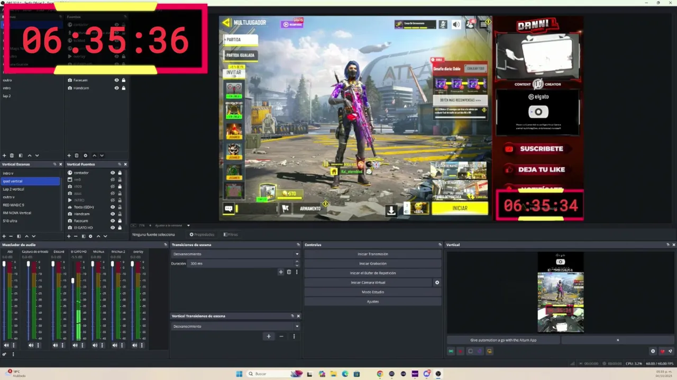Image resolution: width=677 pixels, height=380 pixels.
Task: Open vertical transition three-dot menu
Action: [x=294, y=336]
